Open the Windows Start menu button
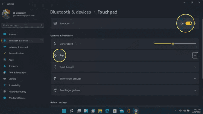This screenshot has width=203, height=114. coord(64,111)
